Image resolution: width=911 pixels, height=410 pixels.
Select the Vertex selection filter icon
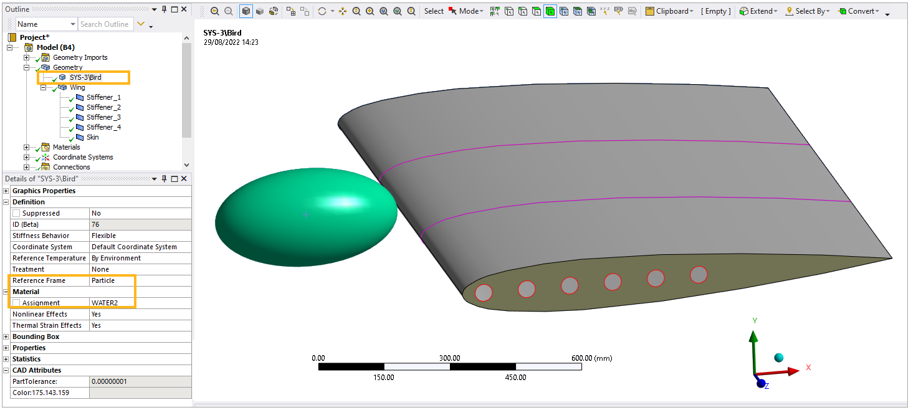click(x=508, y=11)
